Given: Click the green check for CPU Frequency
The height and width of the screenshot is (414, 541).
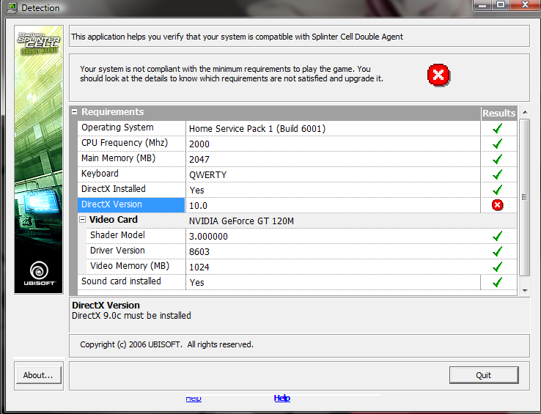Looking at the screenshot, I should point(497,144).
